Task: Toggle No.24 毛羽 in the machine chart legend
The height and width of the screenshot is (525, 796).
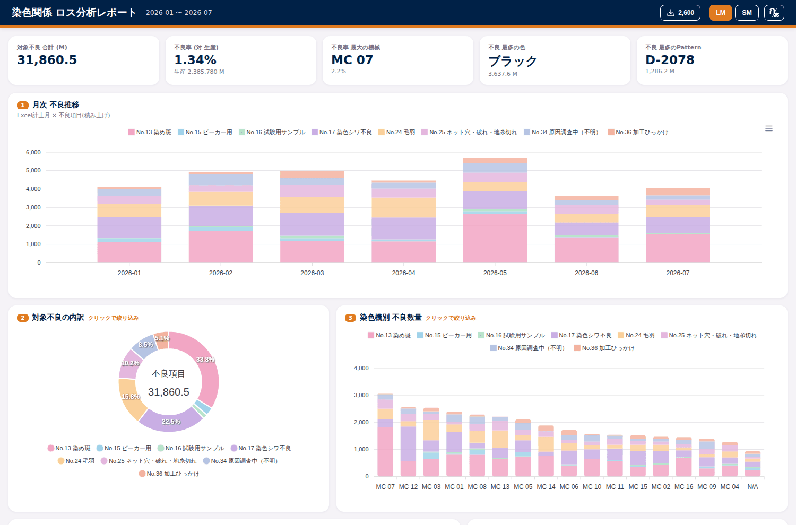Action: [636, 335]
